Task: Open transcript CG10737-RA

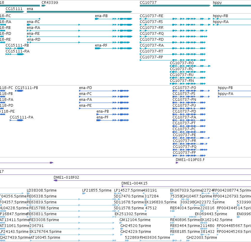Action: [173, 48]
